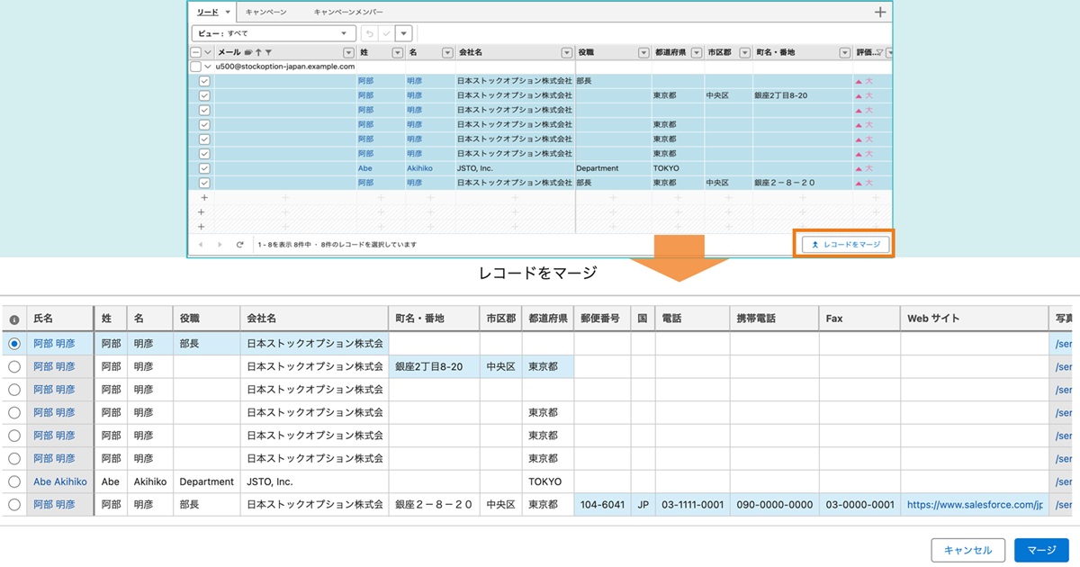Toggle the u500@stockoption-japan group checkbox
This screenshot has height=567, width=1080.
point(196,67)
